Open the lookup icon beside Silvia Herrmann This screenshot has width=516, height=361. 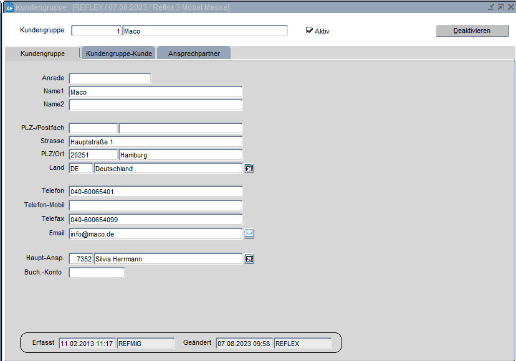coord(249,259)
